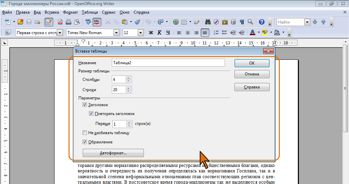Decrease indent icon
The height and width of the screenshot is (184, 349).
pyautogui.click(x=233, y=32)
